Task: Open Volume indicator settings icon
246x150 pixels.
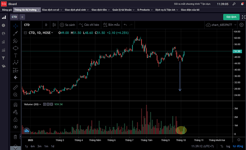Action: 48,105
